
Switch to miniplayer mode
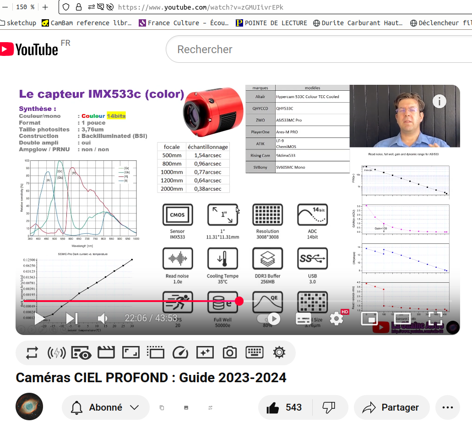point(369,319)
